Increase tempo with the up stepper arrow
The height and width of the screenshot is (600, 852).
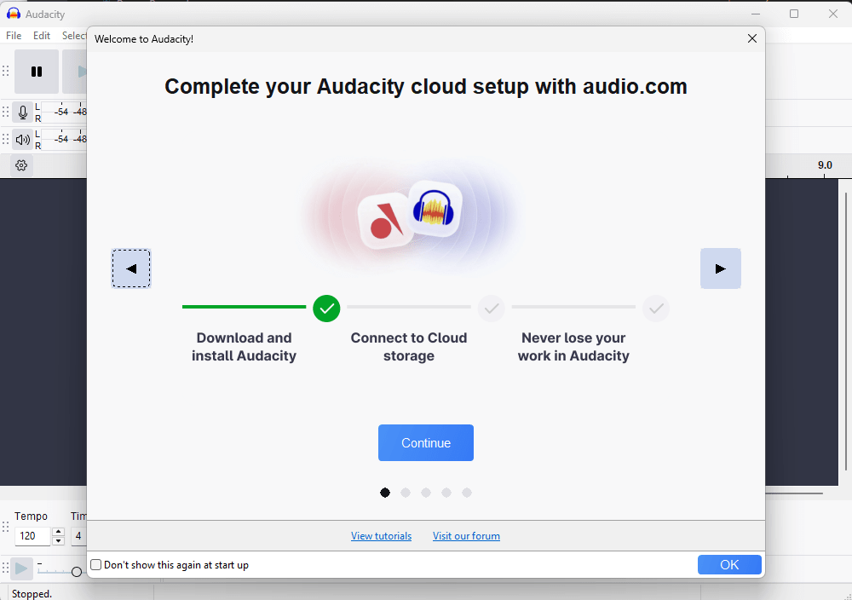tap(58, 533)
